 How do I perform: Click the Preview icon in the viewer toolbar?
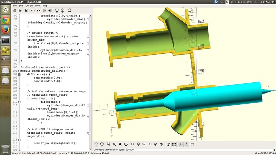pos(96,144)
